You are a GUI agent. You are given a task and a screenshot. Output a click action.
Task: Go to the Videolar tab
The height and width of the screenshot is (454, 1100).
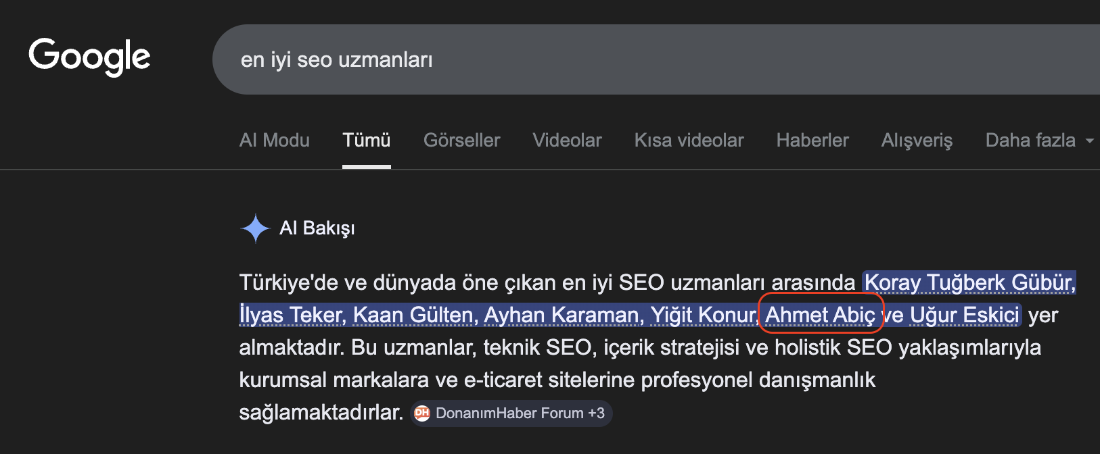pyautogui.click(x=567, y=141)
